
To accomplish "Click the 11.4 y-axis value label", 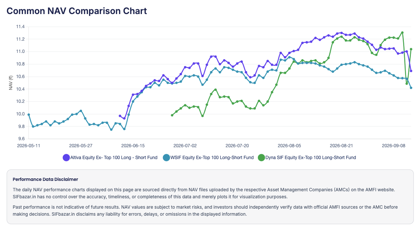I will point(20,27).
